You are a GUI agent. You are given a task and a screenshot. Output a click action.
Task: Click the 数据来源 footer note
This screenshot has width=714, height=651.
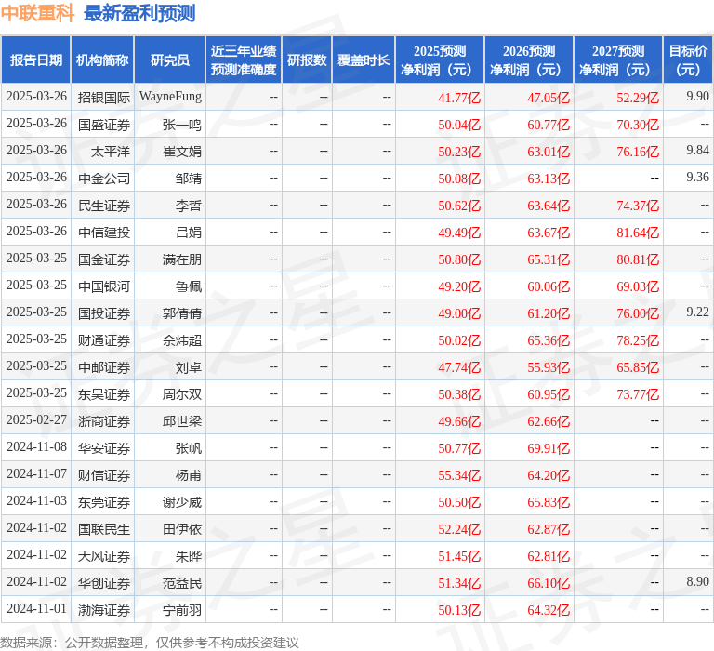pos(150,643)
